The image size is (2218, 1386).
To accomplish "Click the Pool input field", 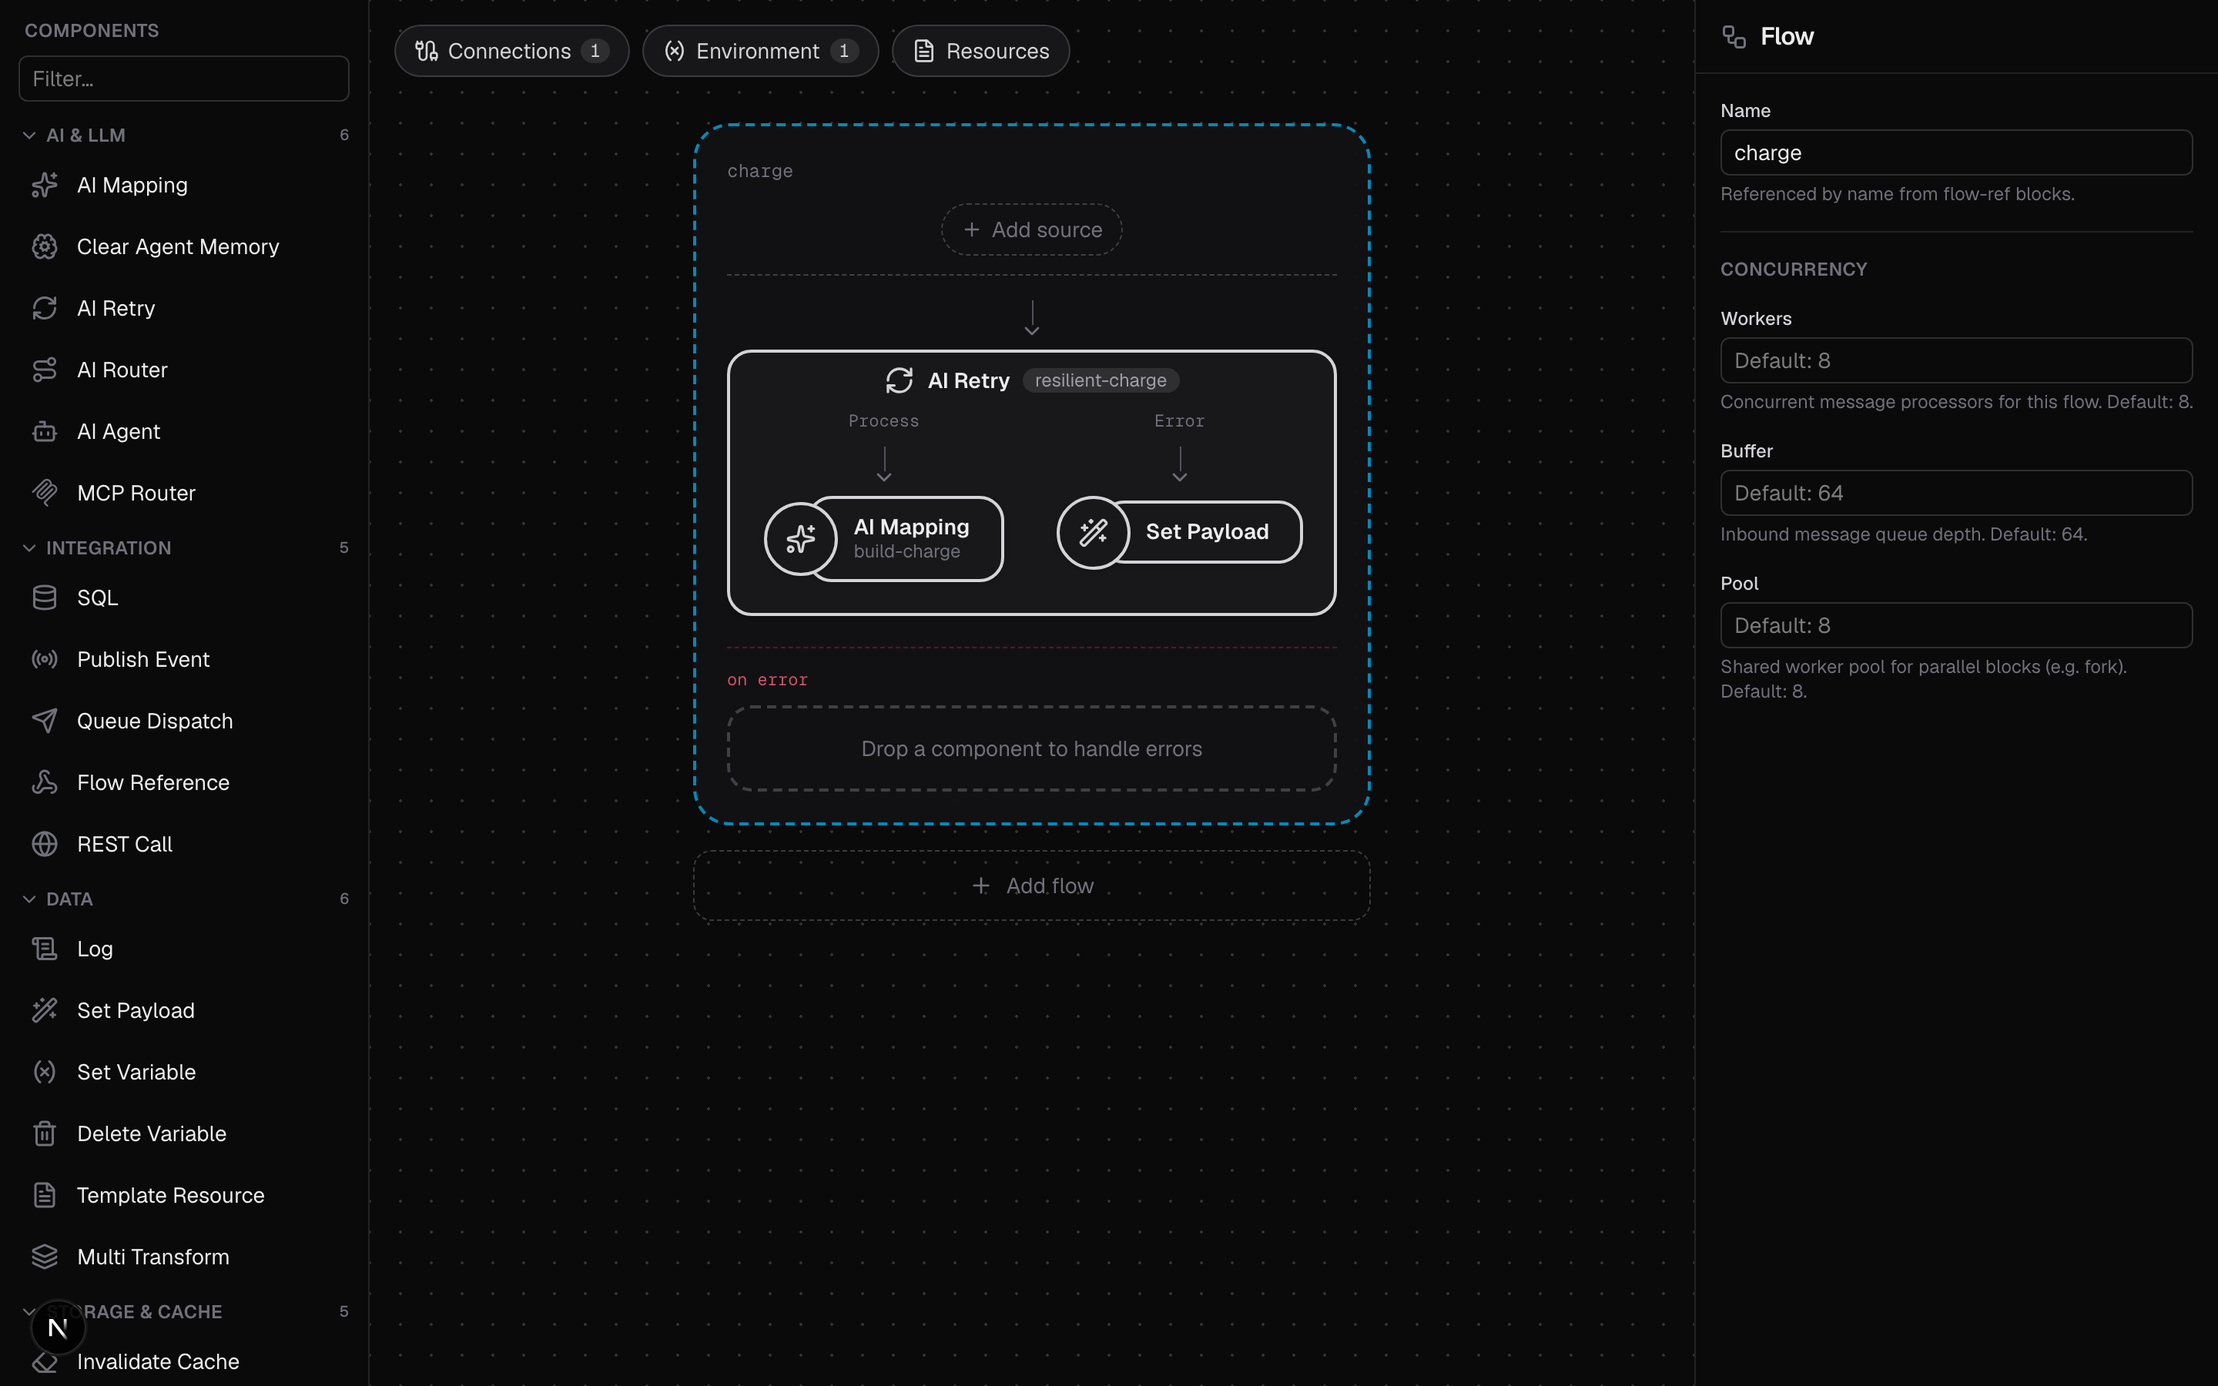I will pos(1956,625).
